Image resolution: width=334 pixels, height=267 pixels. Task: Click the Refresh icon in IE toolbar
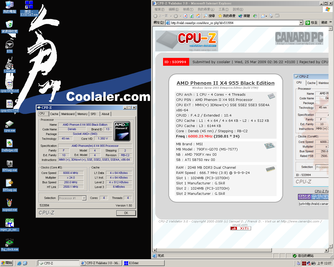(192, 16)
